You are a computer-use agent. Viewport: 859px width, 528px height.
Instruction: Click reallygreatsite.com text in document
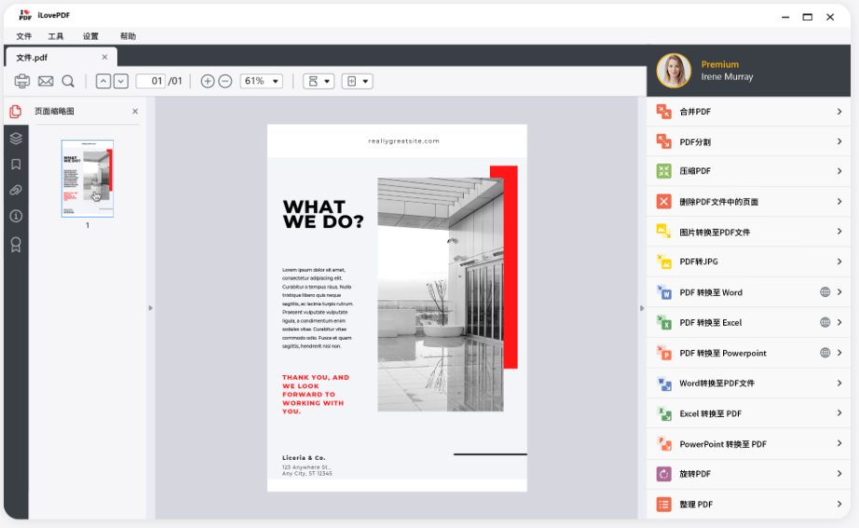403,141
